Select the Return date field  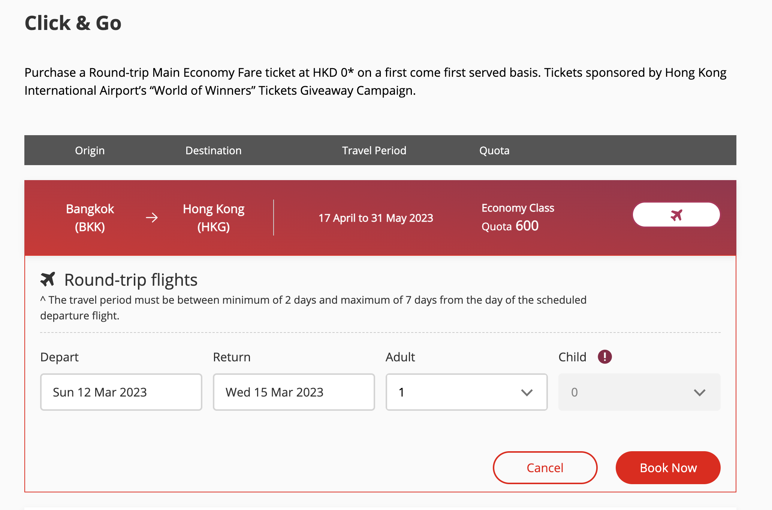[294, 392]
